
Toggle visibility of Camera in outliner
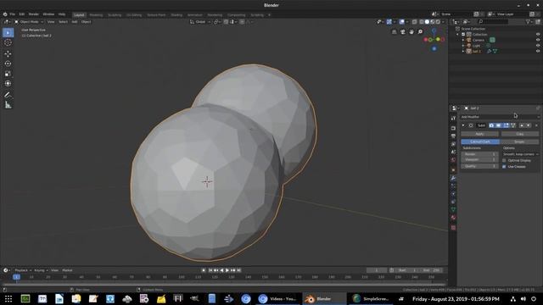(x=538, y=40)
